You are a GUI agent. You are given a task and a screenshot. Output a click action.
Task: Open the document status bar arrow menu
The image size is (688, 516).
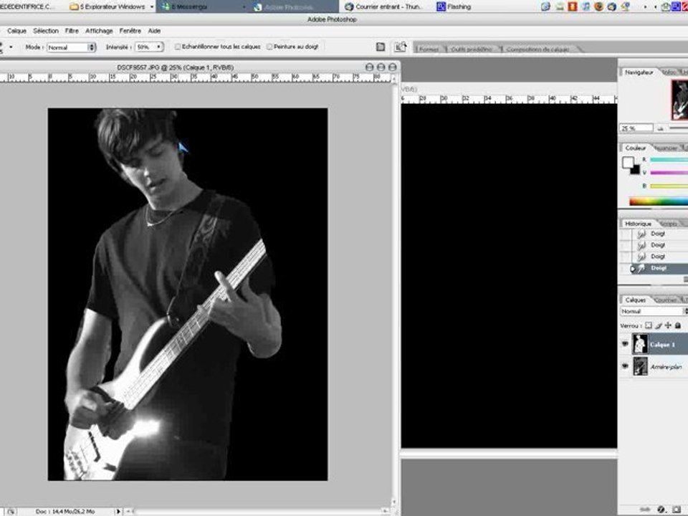pos(118,511)
